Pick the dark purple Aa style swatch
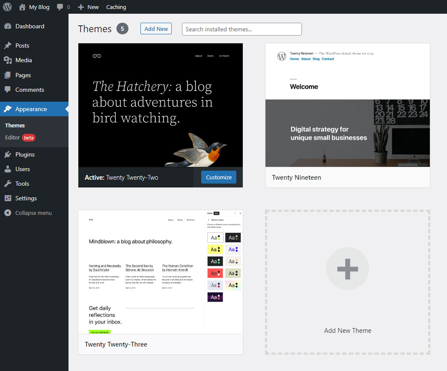 coord(215,297)
